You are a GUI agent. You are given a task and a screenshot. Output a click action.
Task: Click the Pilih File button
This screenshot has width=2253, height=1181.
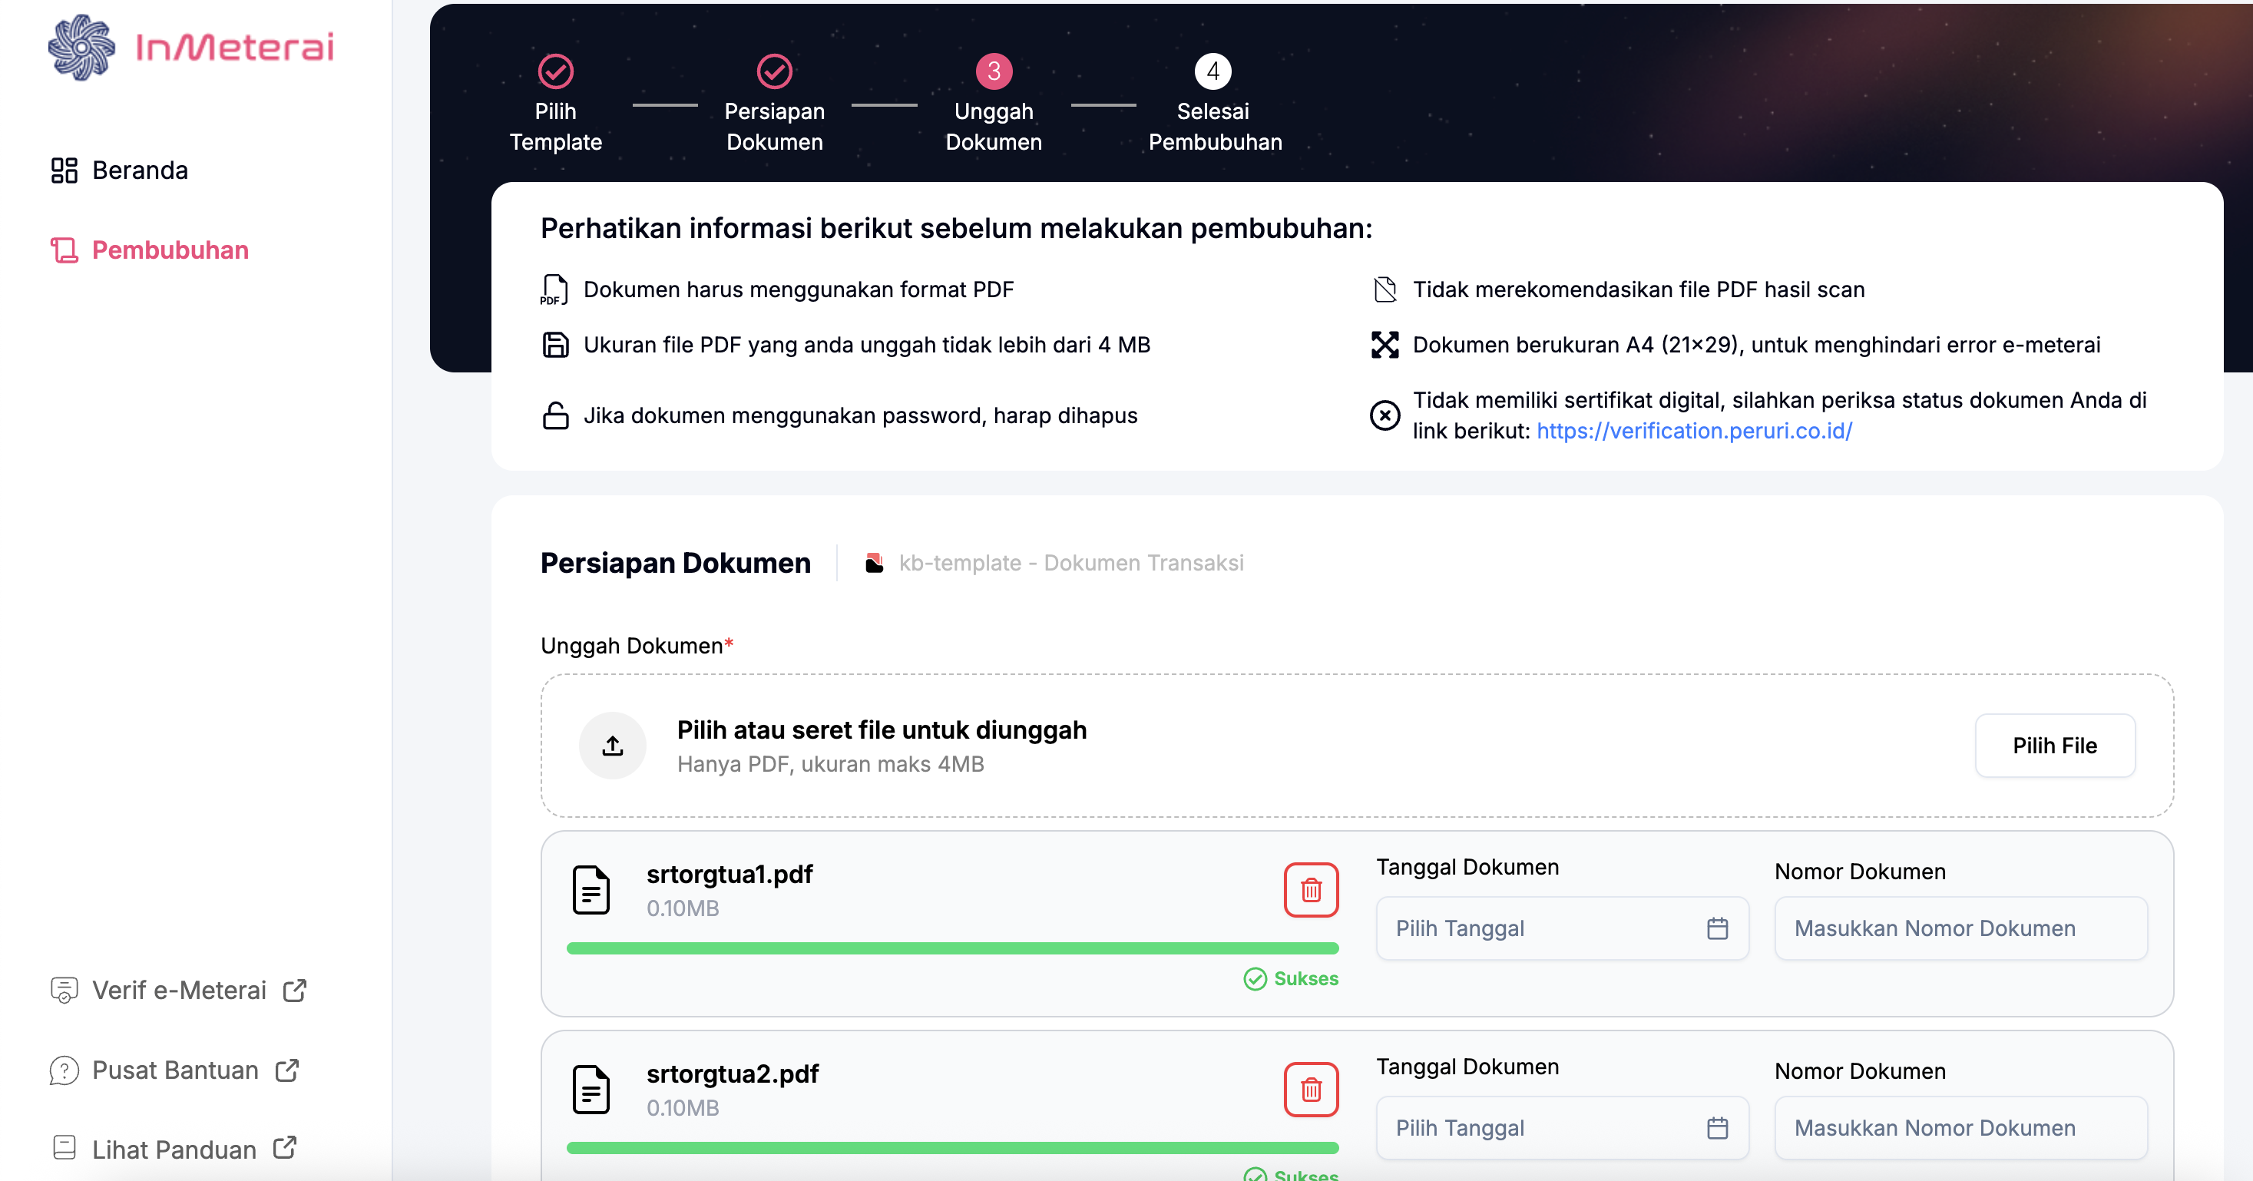click(2054, 746)
